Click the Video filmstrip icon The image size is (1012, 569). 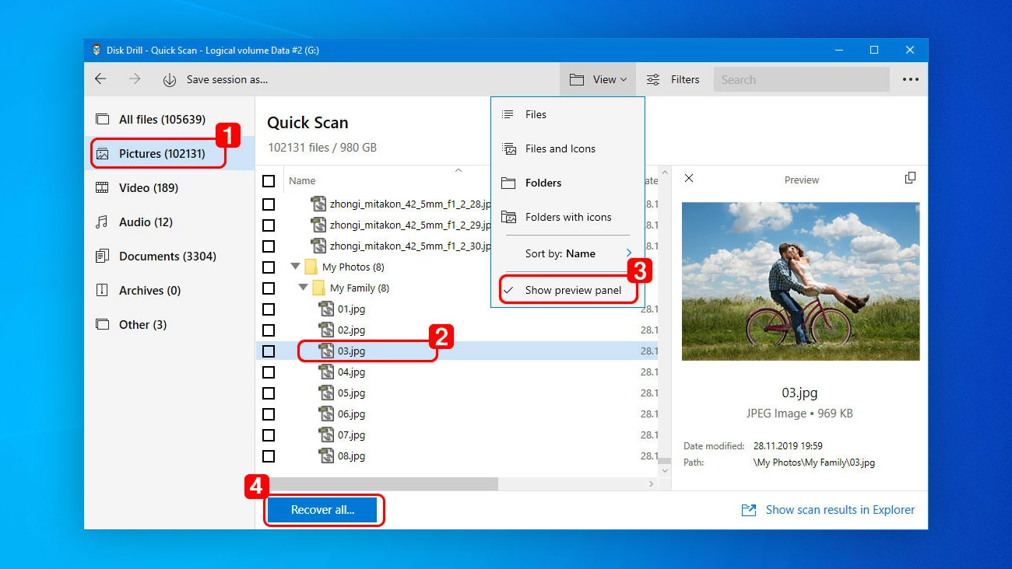coord(102,188)
